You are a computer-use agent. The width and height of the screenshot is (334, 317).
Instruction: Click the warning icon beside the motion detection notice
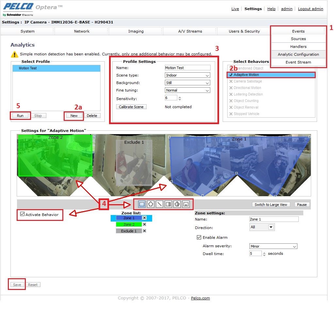coord(14,54)
